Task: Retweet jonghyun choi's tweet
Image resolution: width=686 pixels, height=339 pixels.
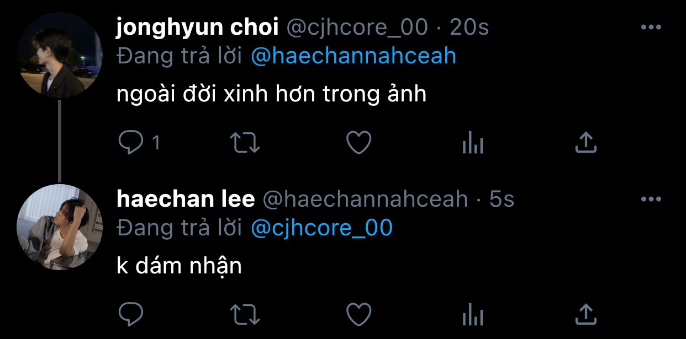Action: [x=245, y=143]
